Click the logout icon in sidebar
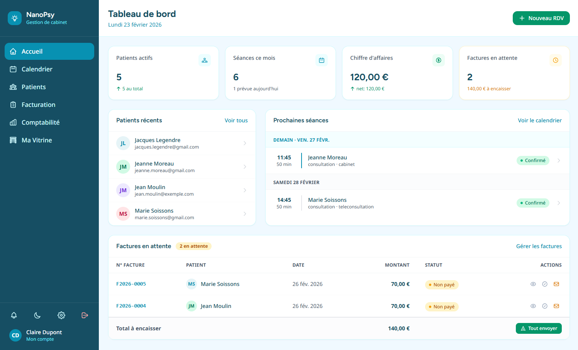Screen dimensions: 578x350 click(85, 315)
